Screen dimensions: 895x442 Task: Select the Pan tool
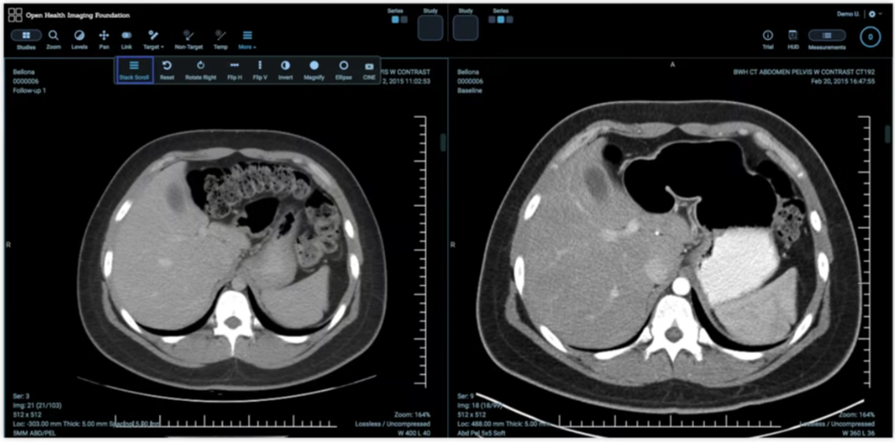104,39
